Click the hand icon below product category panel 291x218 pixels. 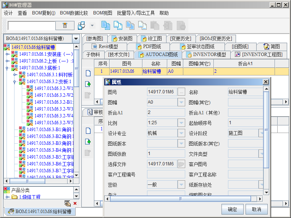click(x=68, y=204)
